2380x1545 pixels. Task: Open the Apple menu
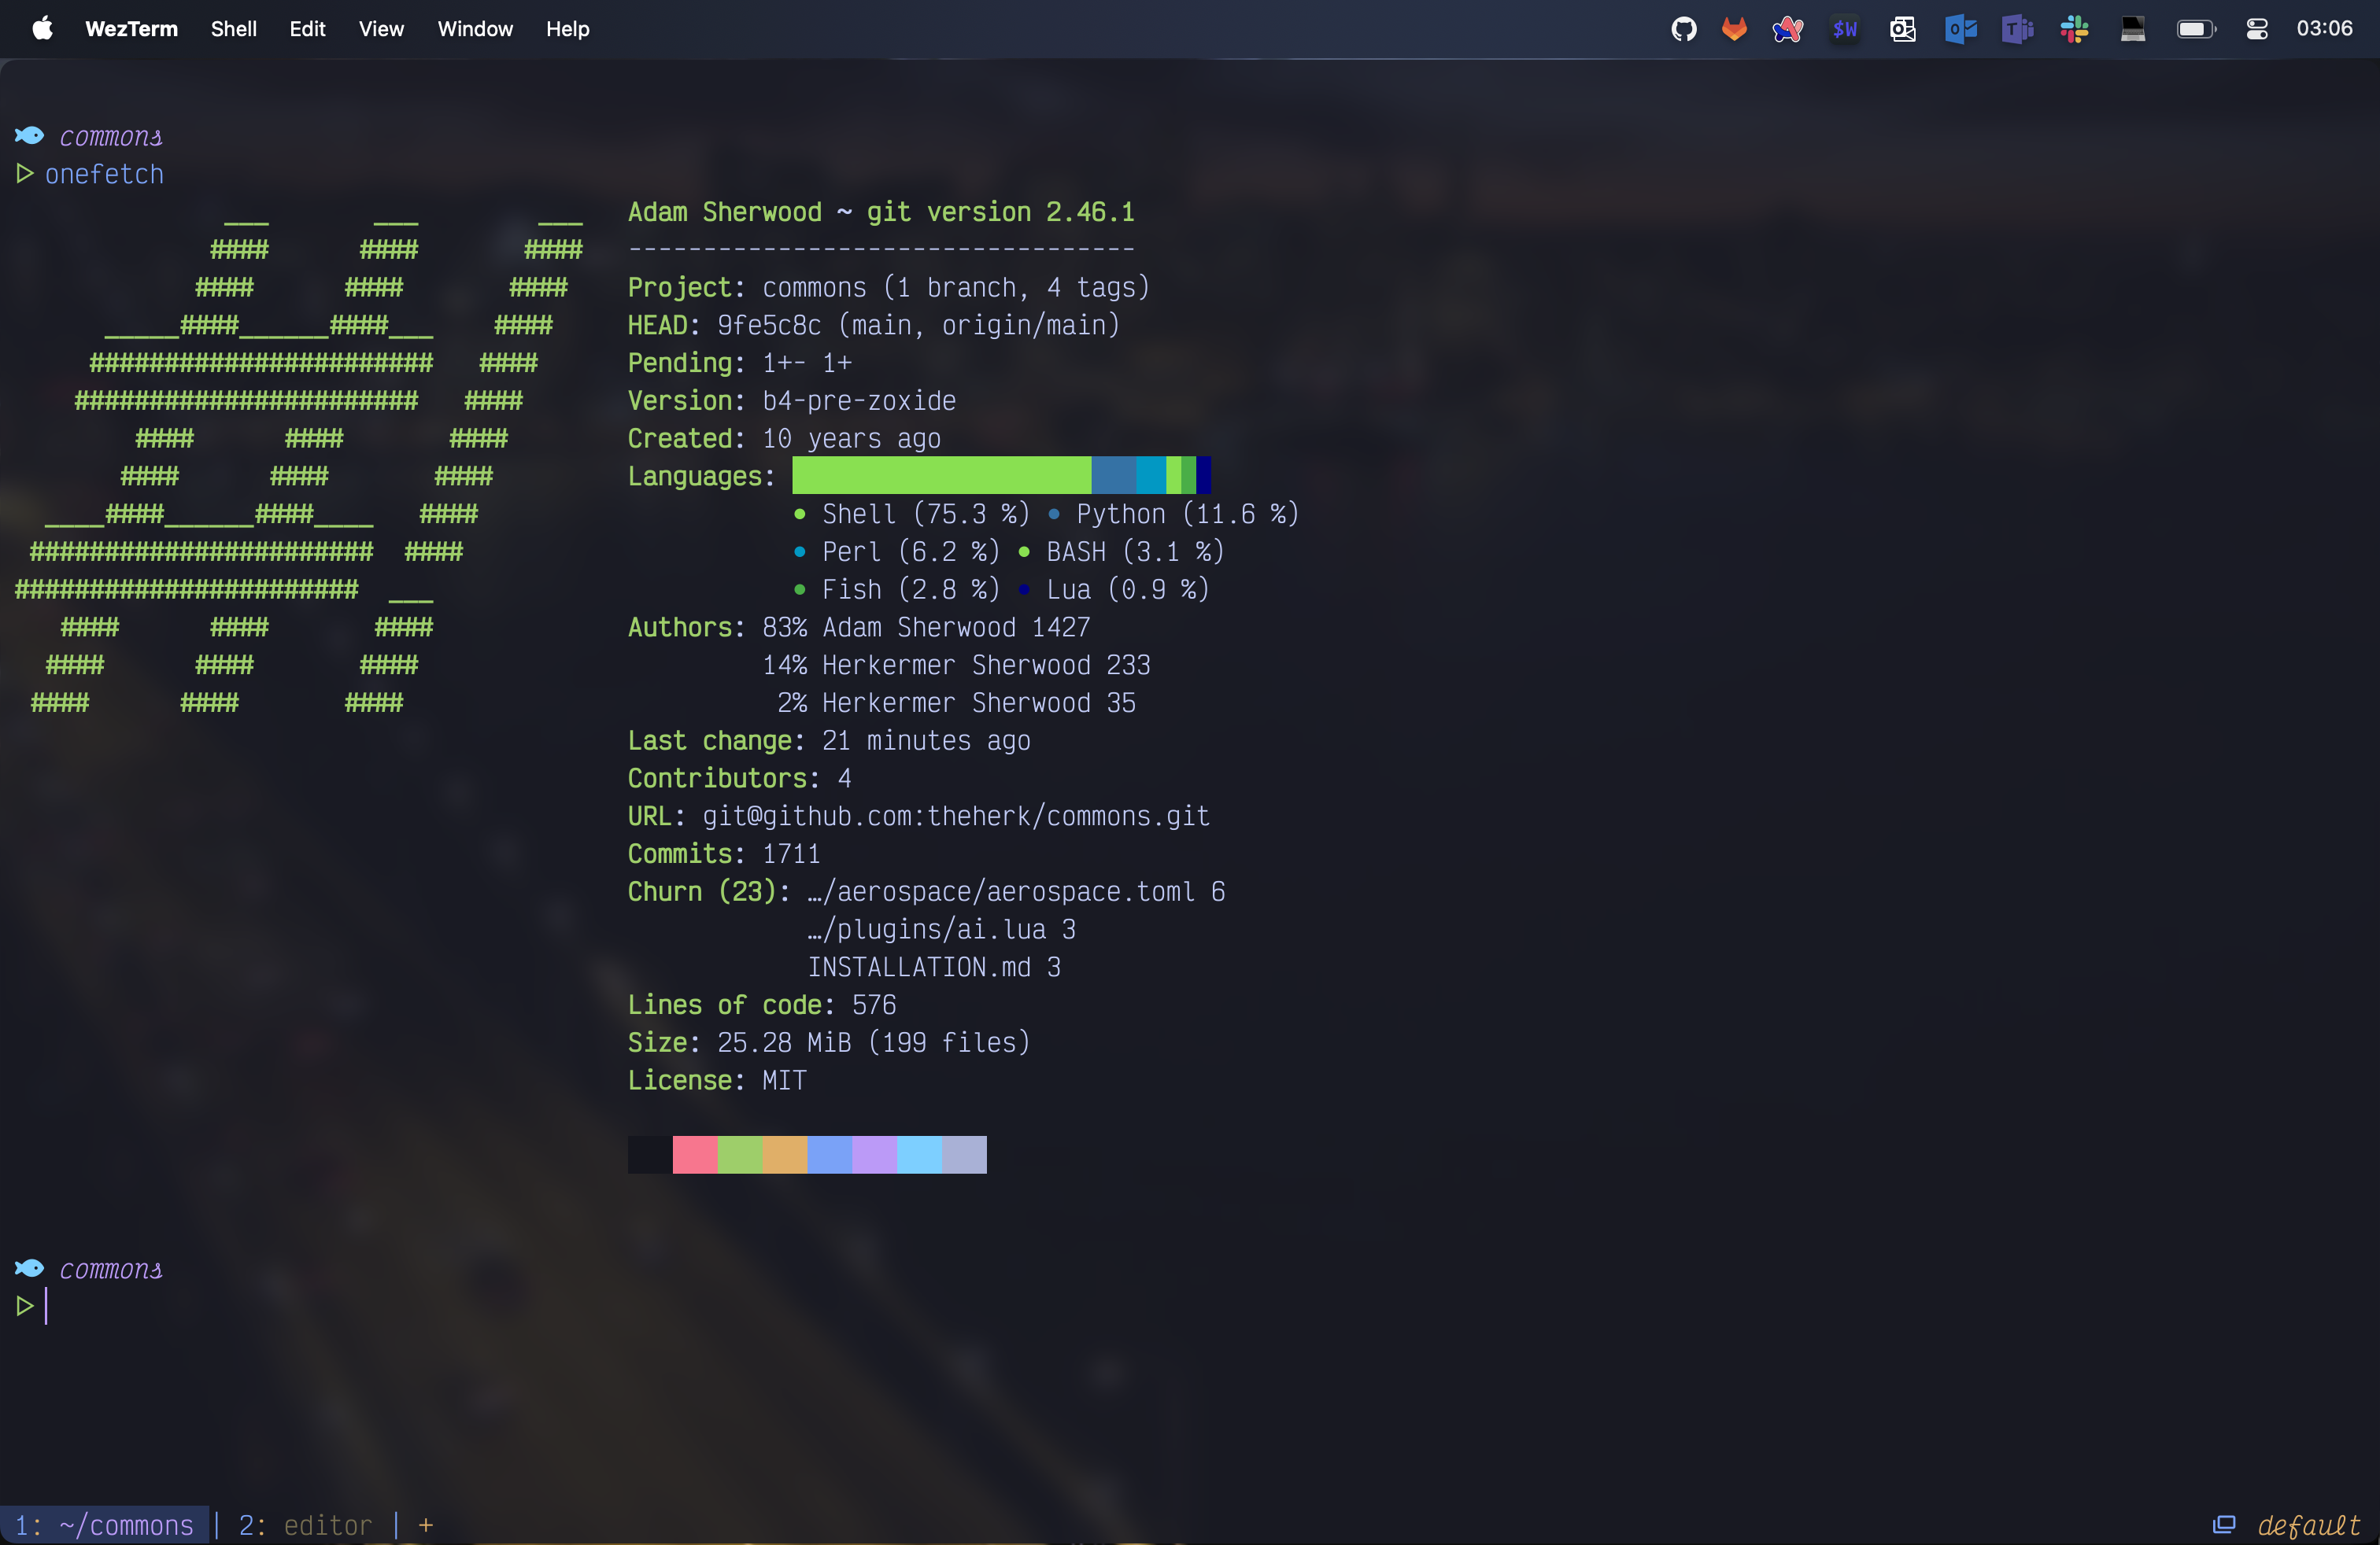[x=42, y=29]
